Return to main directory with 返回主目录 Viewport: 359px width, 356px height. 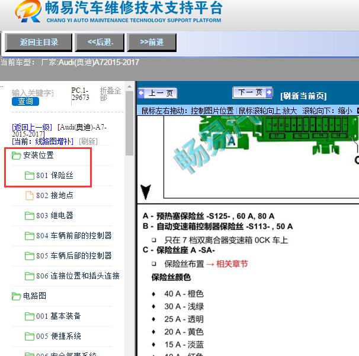[x=39, y=42]
